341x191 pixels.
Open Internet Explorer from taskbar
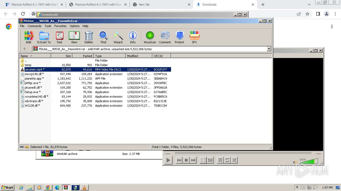click(21, 188)
